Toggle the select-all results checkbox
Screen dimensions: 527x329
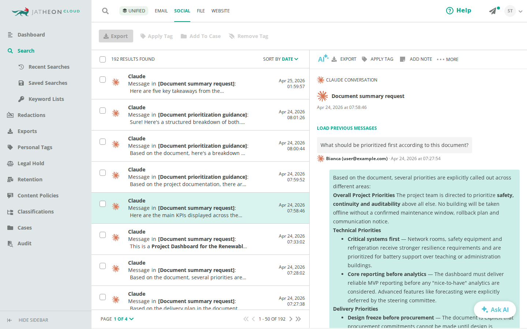[x=103, y=59]
